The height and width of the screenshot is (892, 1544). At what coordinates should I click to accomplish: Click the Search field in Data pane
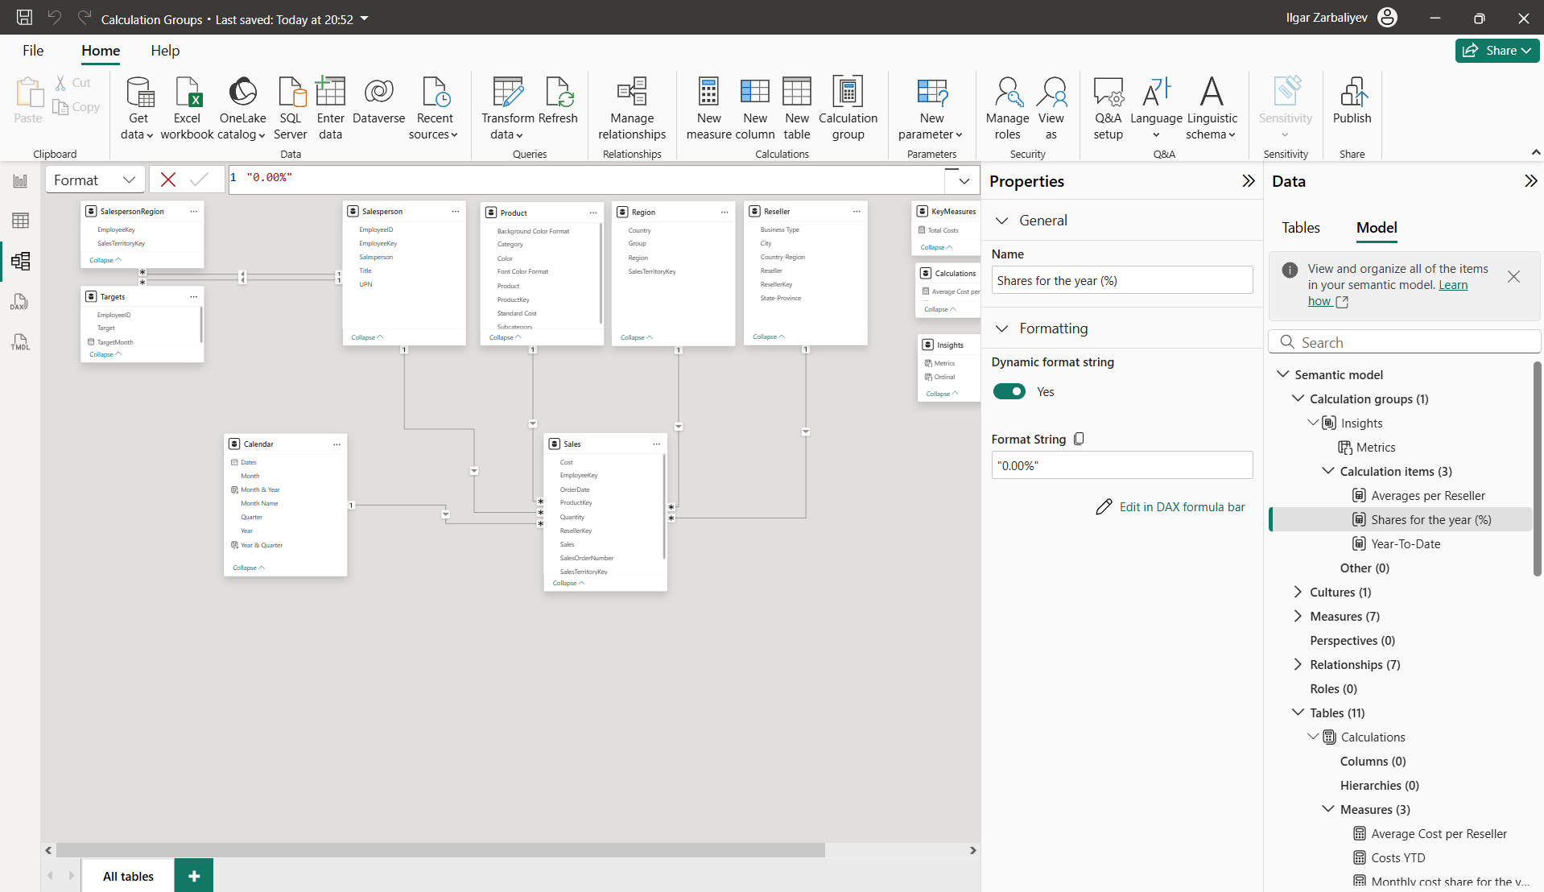pyautogui.click(x=1405, y=342)
